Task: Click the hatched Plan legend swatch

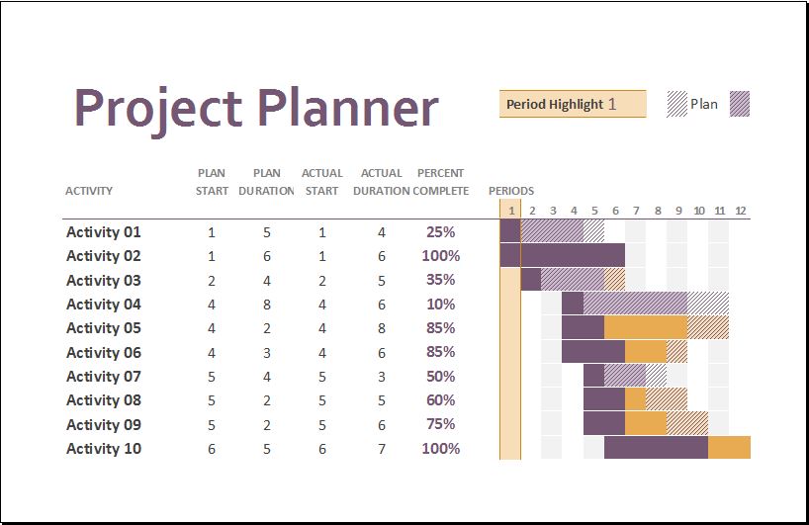Action: tap(677, 104)
